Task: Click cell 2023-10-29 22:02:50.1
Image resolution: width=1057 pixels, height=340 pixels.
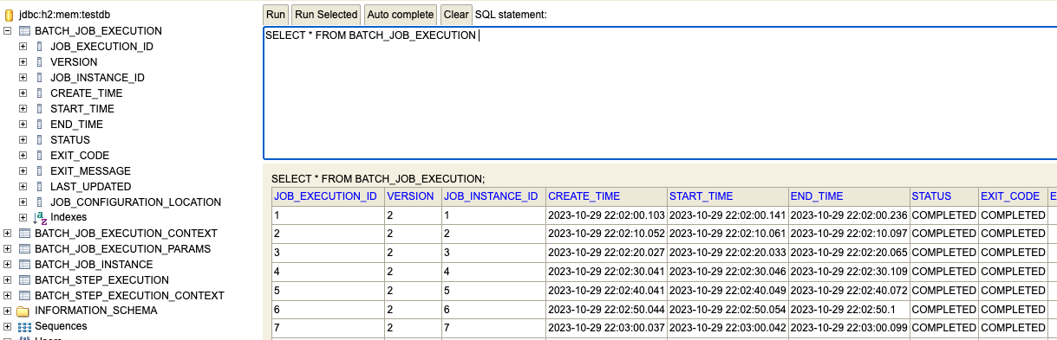Action: tap(849, 309)
